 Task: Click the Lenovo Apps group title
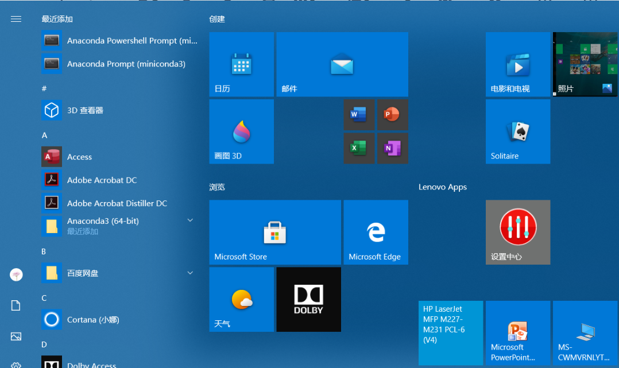(x=443, y=187)
